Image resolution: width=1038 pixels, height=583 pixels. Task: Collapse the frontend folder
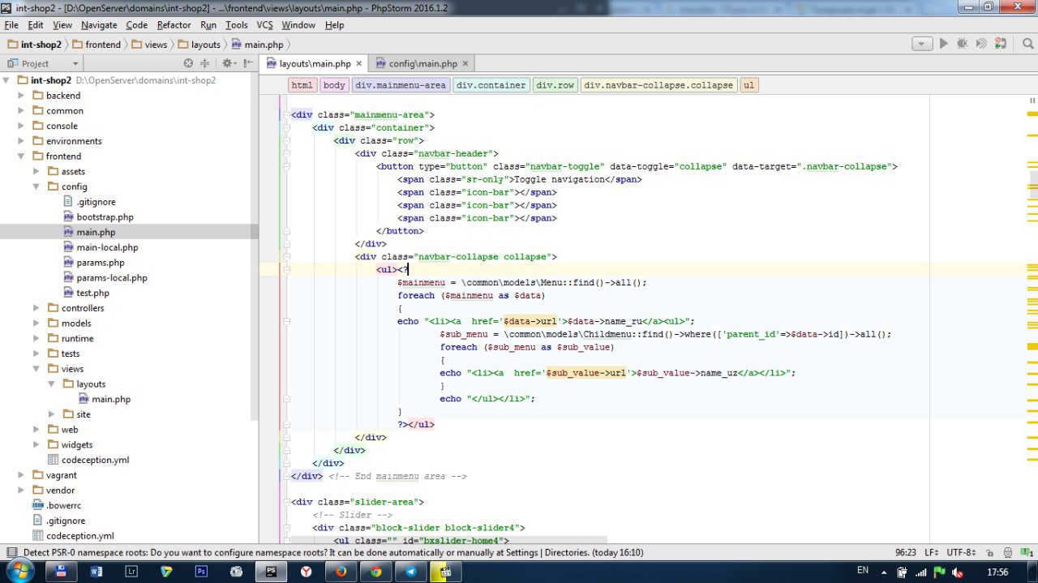click(x=22, y=156)
